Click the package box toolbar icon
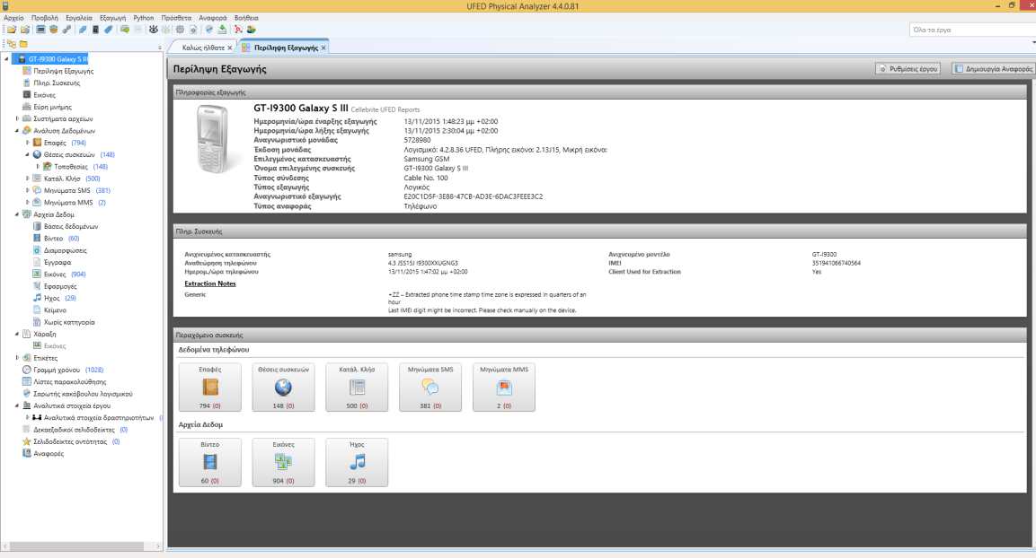The width and height of the screenshot is (1036, 558). click(54, 29)
